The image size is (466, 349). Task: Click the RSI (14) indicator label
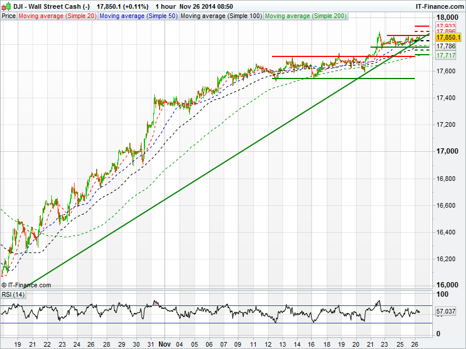coord(13,294)
